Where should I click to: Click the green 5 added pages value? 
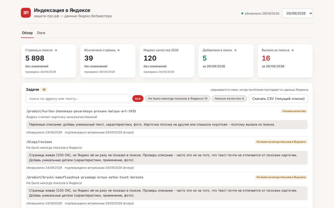(x=205, y=58)
